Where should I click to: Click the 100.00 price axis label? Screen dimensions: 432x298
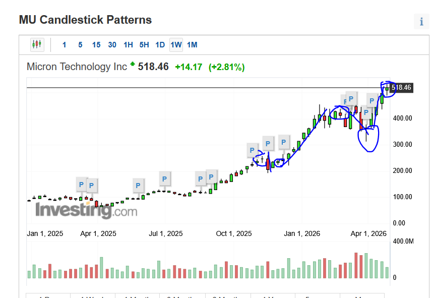pos(402,197)
